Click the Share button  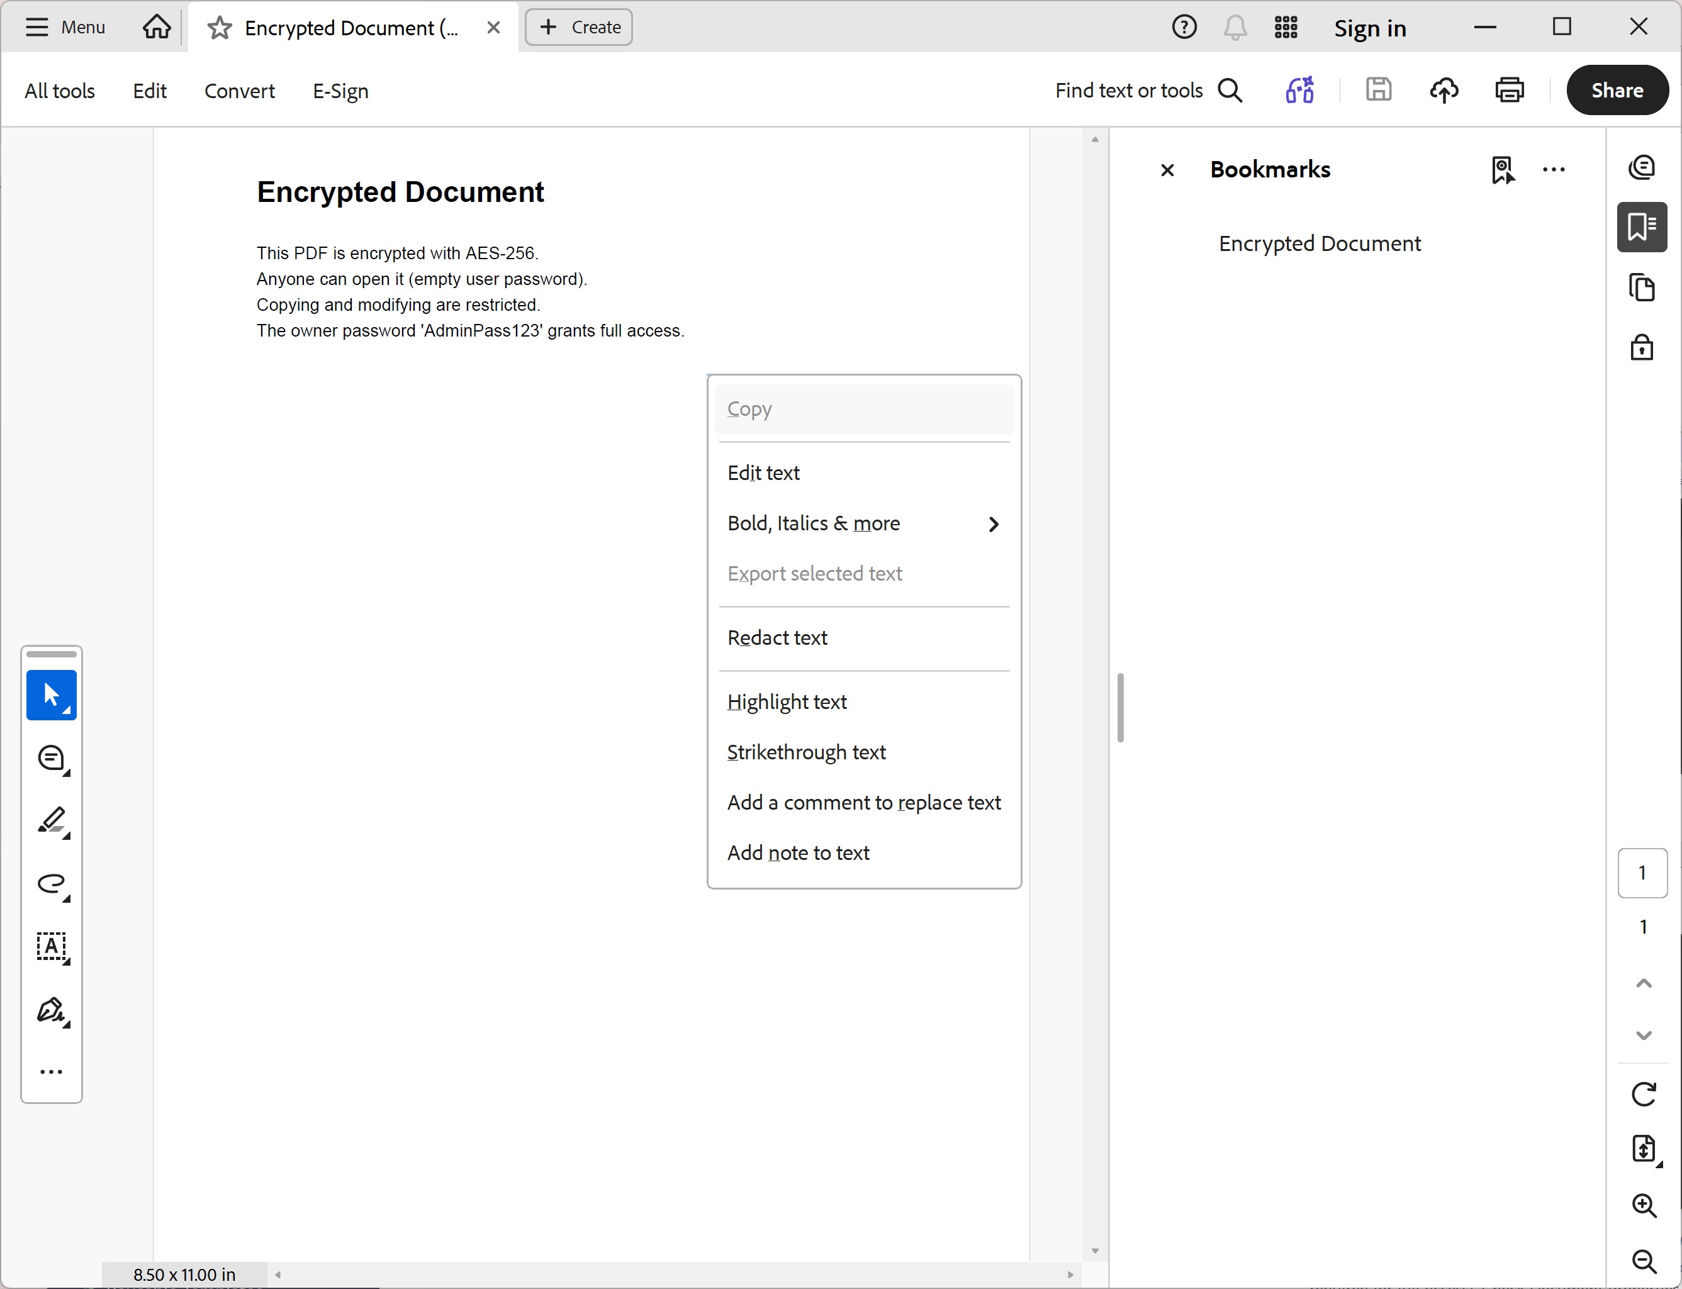coord(1618,90)
